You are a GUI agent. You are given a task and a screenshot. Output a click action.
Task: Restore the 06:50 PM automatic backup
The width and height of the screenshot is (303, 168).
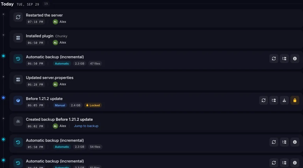pos(274,59)
